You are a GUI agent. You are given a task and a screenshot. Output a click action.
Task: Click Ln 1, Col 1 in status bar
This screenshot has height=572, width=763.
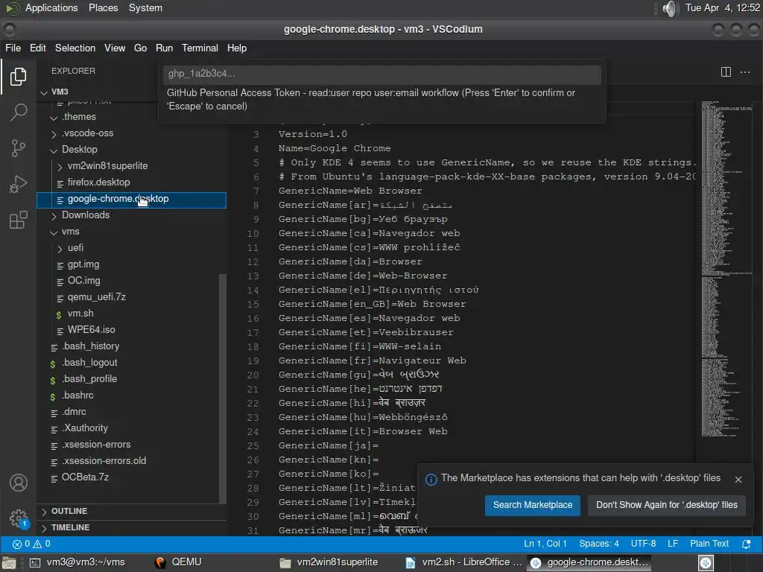[x=545, y=544]
